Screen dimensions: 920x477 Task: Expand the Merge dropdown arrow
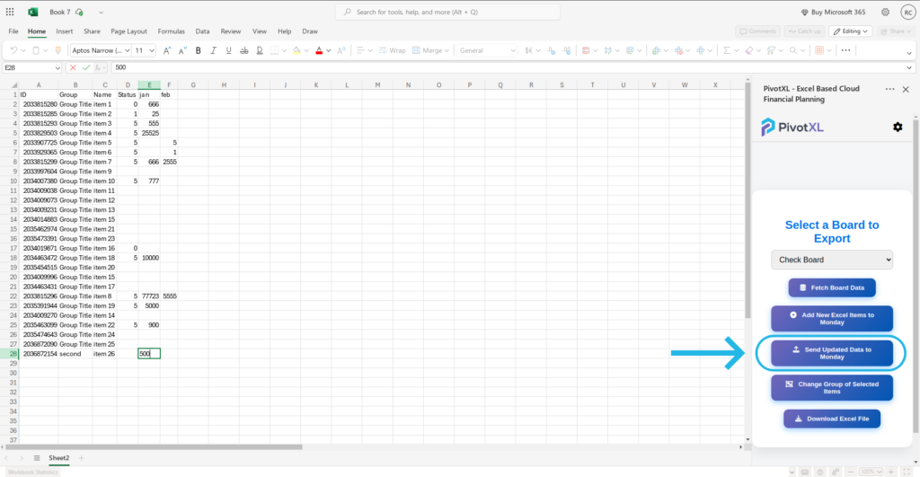click(447, 50)
